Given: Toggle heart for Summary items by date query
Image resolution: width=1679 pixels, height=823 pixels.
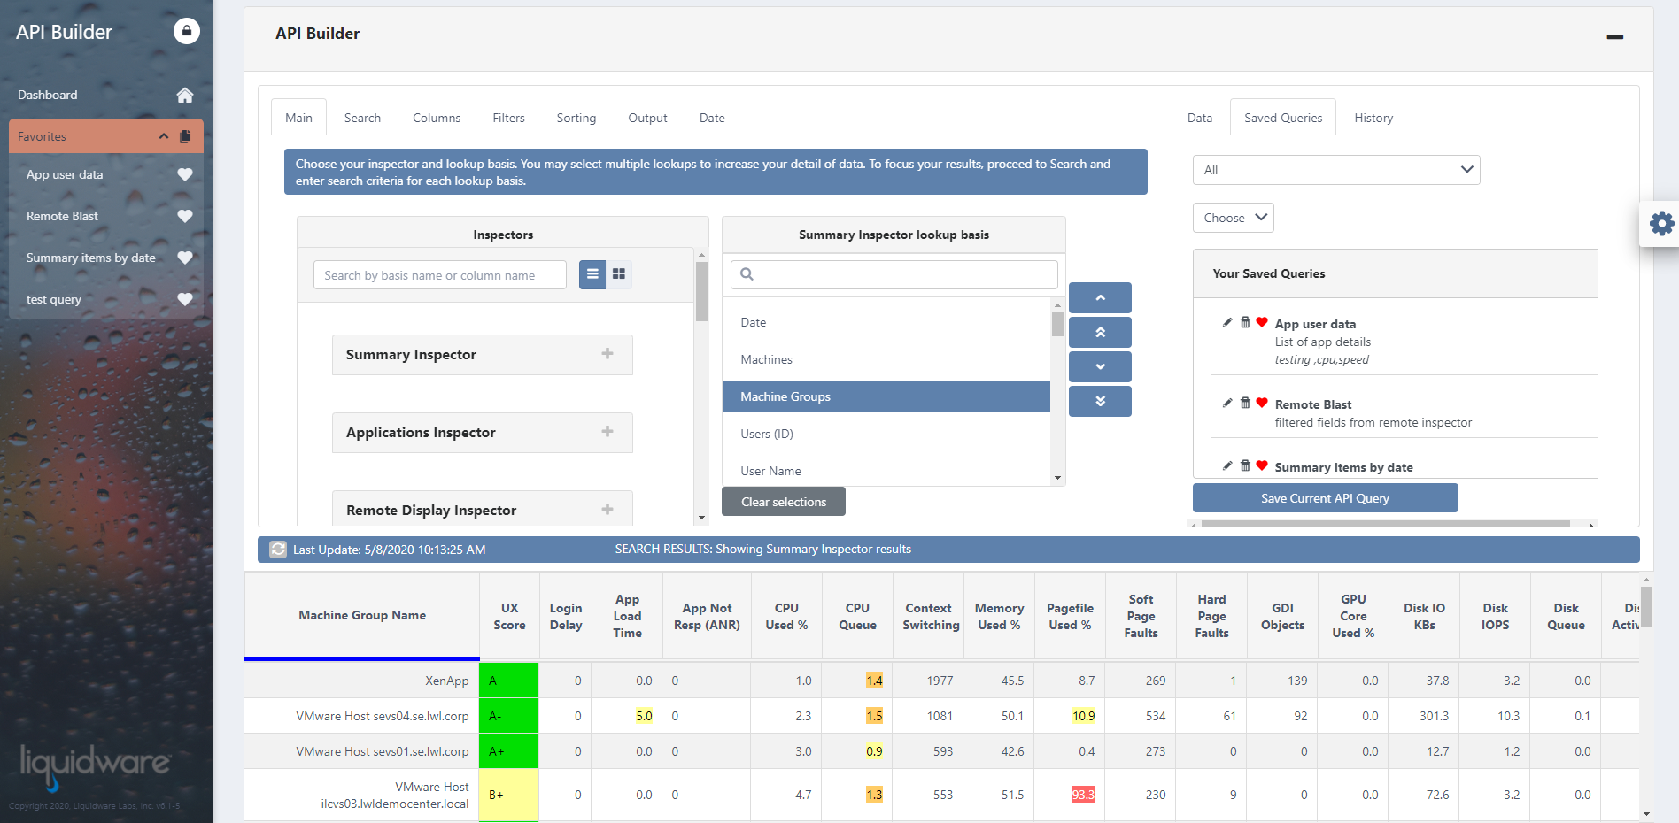Looking at the screenshot, I should coord(1262,465).
